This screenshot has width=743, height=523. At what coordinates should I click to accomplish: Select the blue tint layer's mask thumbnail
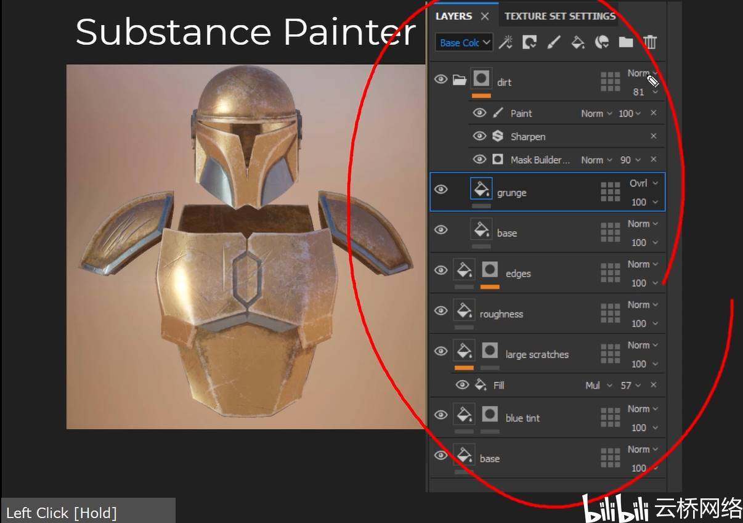490,414
